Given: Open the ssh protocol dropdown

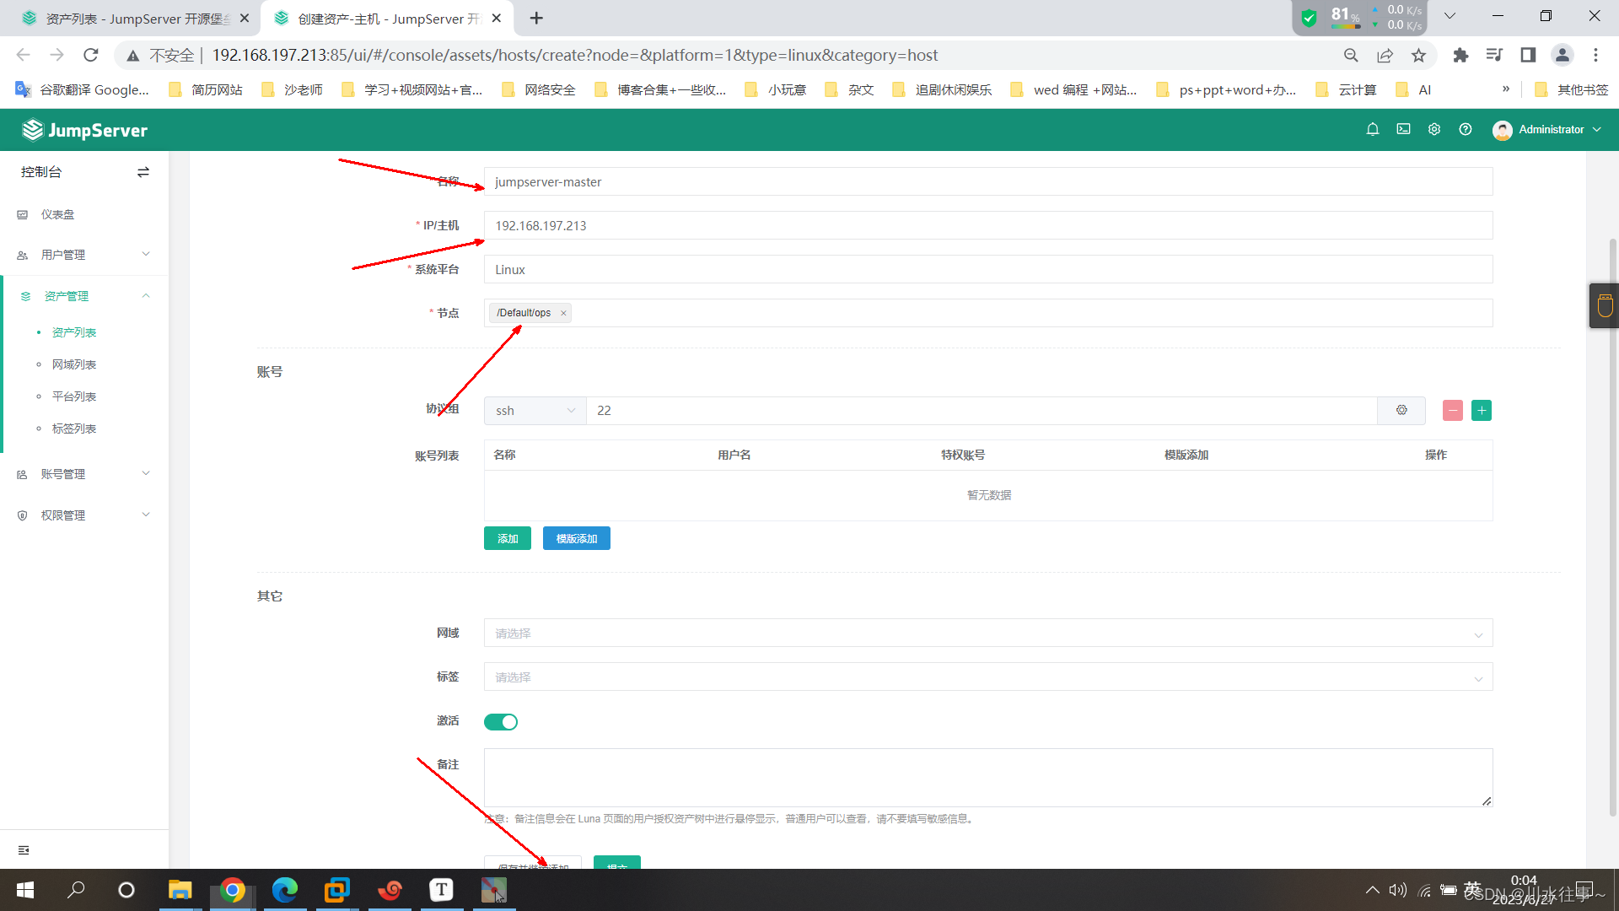Looking at the screenshot, I should 535,411.
